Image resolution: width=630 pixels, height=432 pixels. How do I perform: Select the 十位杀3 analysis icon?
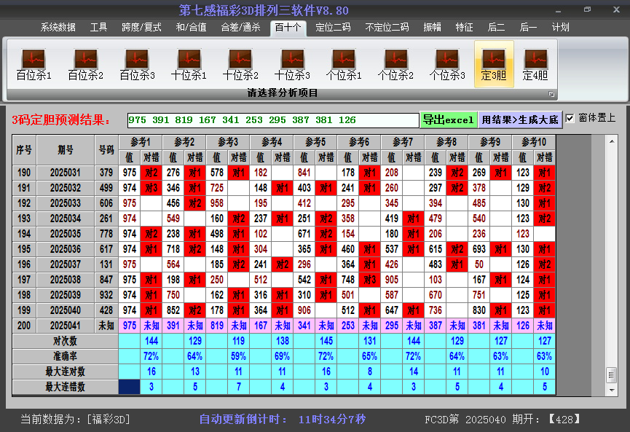point(292,64)
